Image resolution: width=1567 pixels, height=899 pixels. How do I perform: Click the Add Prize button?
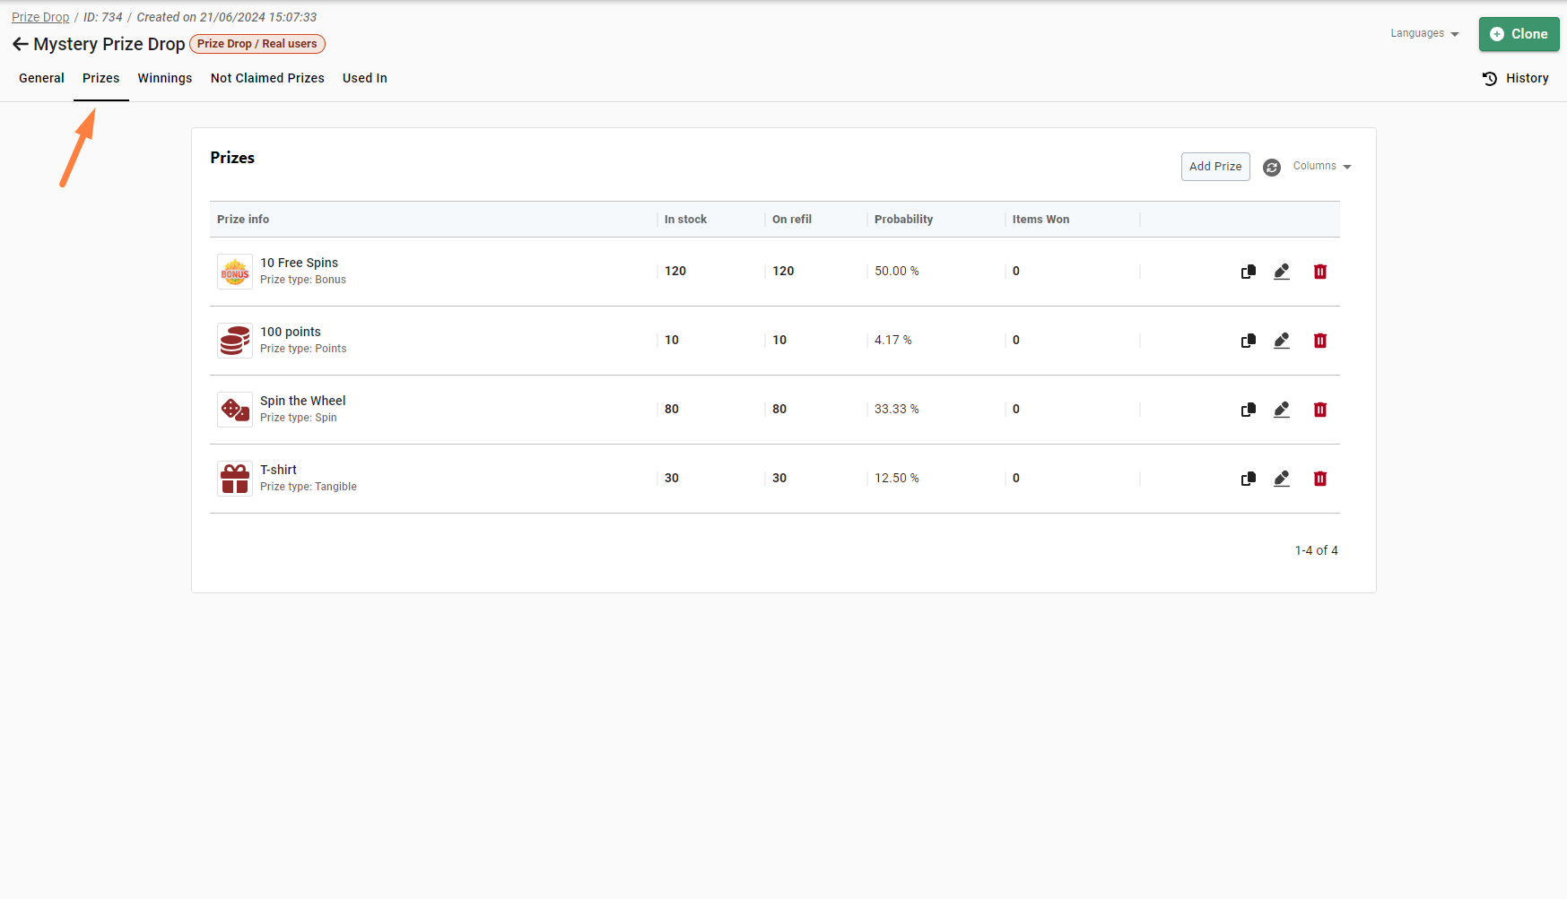1214,167
